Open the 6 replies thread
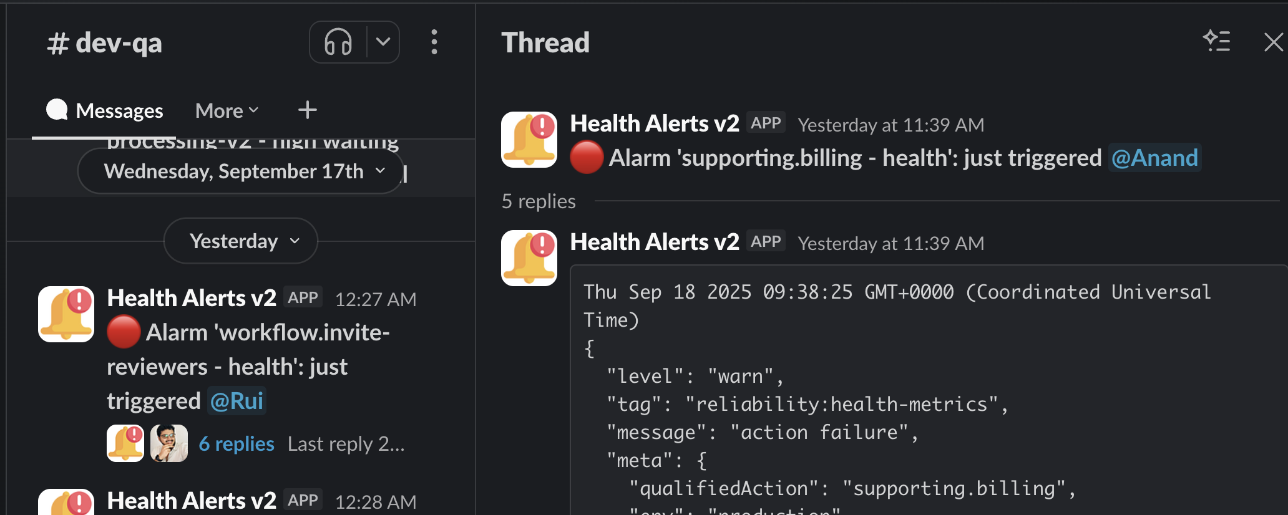Viewport: 1288px width, 515px height. point(237,444)
